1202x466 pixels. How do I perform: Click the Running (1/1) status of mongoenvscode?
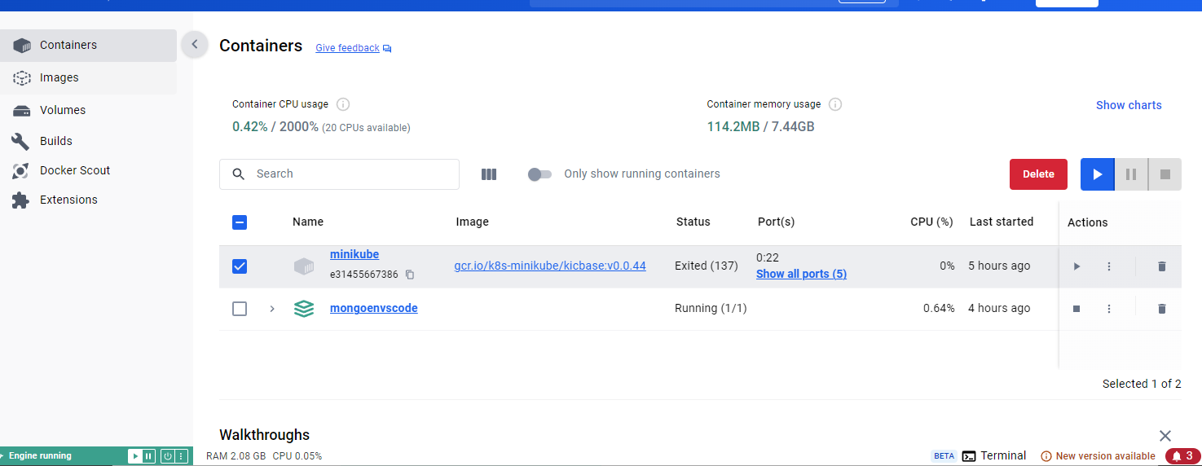coord(711,309)
